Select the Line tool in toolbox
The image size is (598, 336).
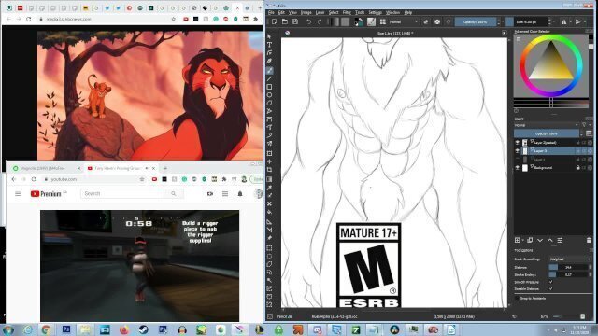coord(269,78)
